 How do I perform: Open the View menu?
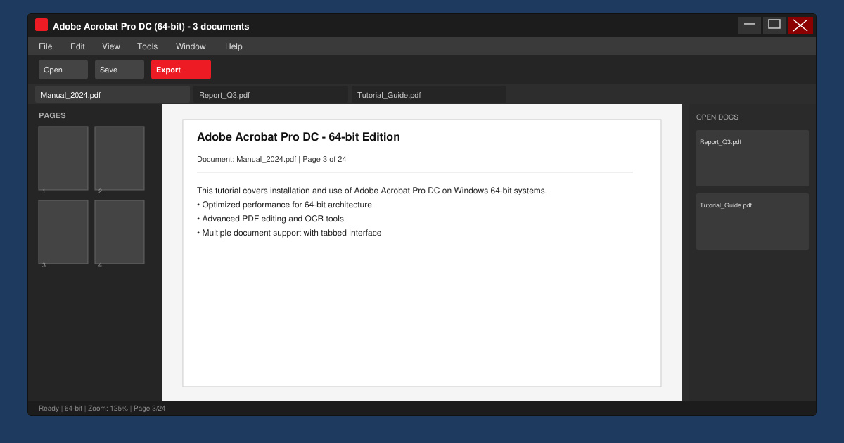tap(111, 46)
